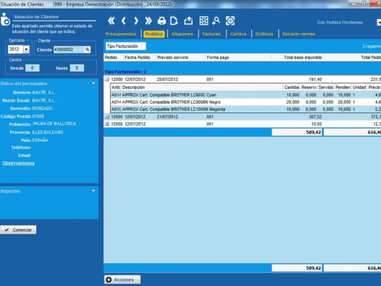381x286 pixels.
Task: Click the search-add magnifier icon
Action: (x=216, y=21)
